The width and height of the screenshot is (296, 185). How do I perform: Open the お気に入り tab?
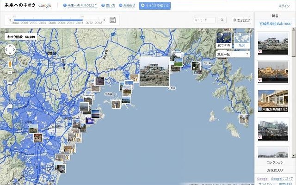coord(275,170)
